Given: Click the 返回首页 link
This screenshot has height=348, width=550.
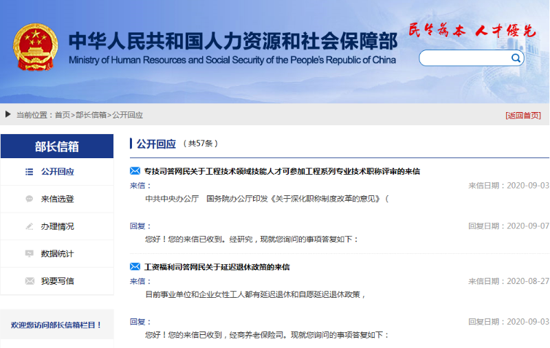Looking at the screenshot, I should point(522,116).
